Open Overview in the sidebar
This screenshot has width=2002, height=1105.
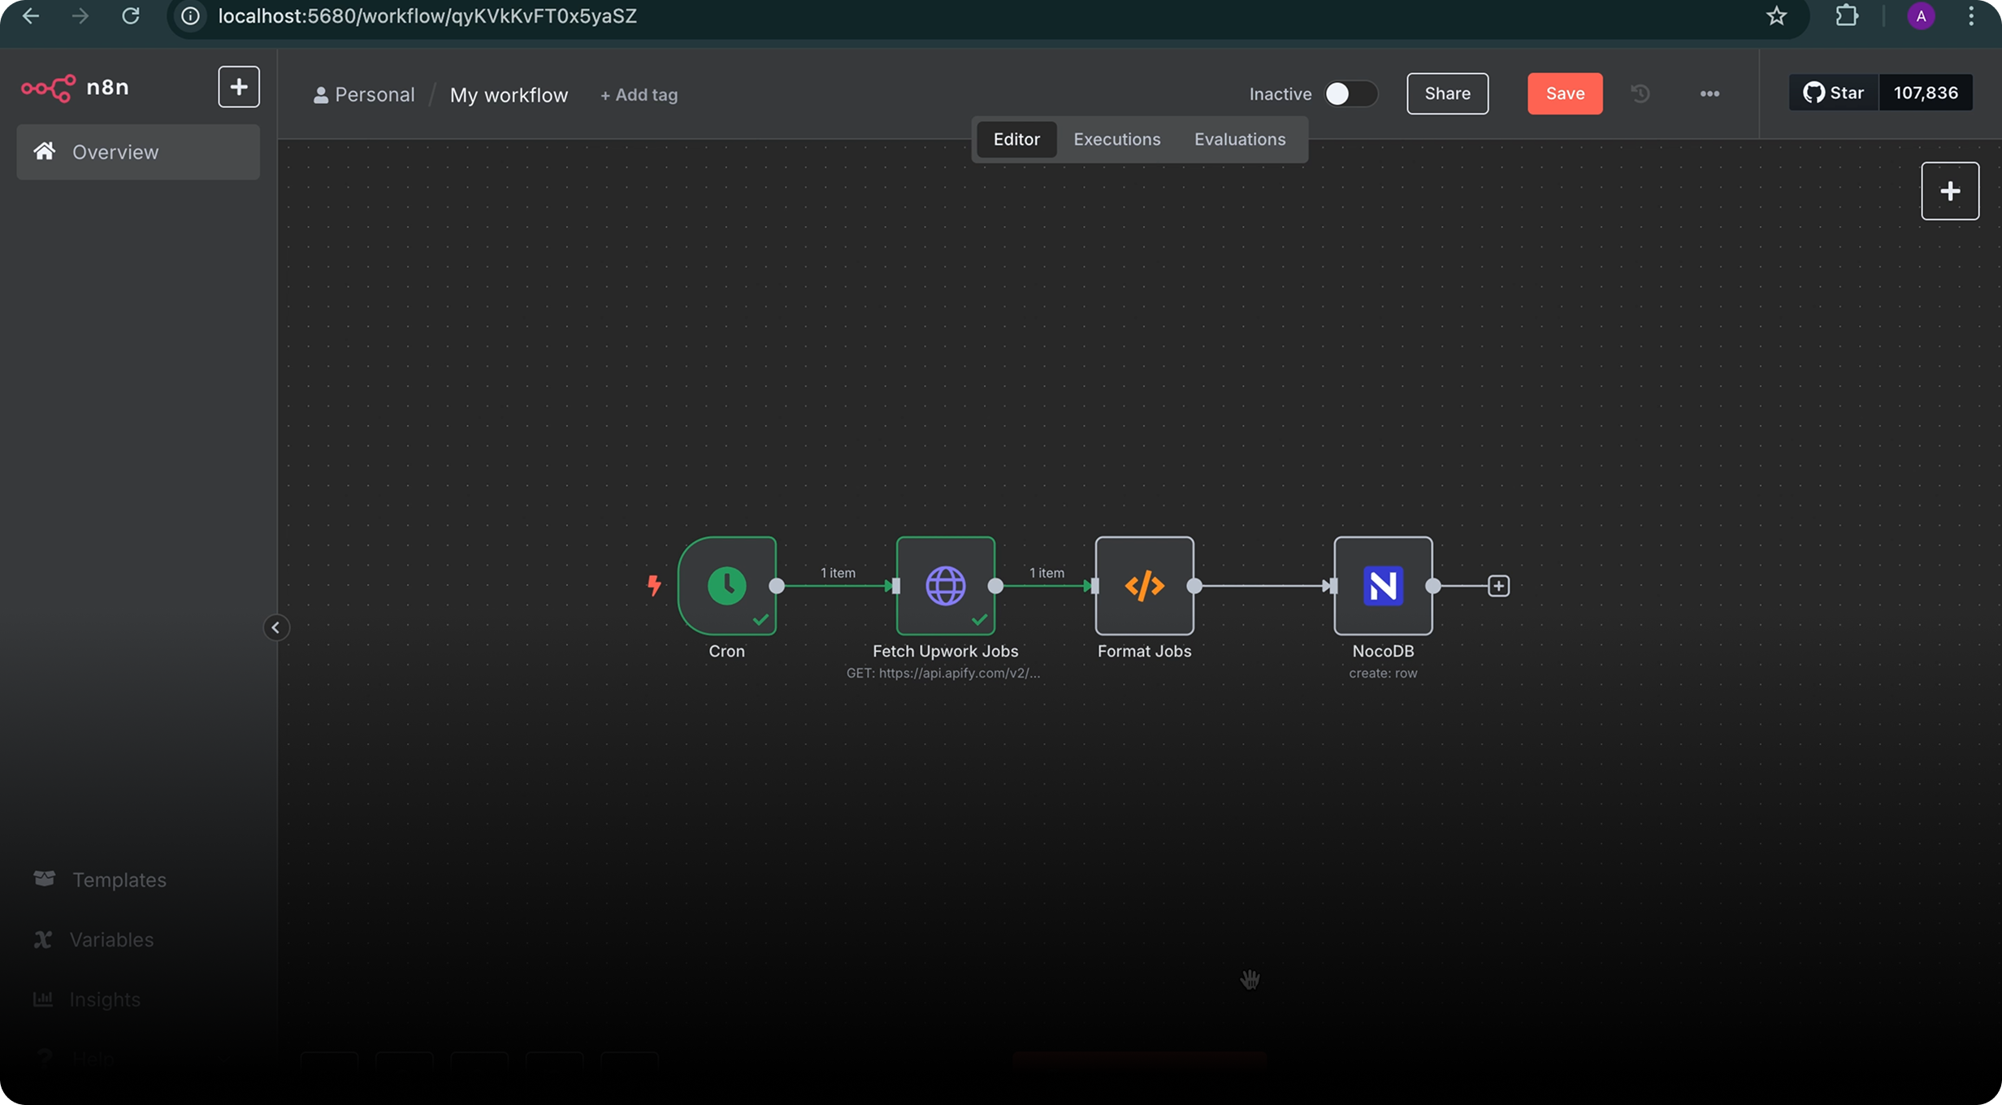(x=138, y=152)
